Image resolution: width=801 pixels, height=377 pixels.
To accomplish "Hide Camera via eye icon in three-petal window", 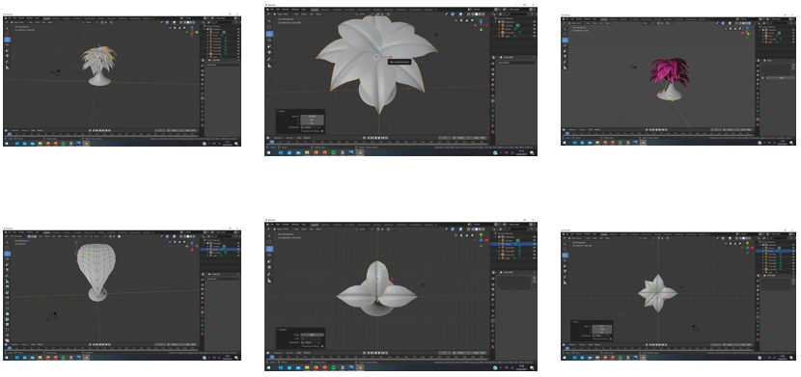I will (x=535, y=240).
